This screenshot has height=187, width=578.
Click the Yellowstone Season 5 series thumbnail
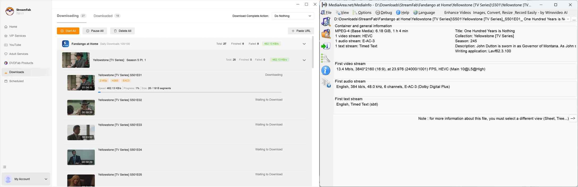76,60
